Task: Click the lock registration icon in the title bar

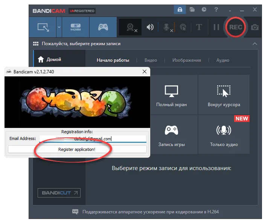Action: pyautogui.click(x=180, y=9)
